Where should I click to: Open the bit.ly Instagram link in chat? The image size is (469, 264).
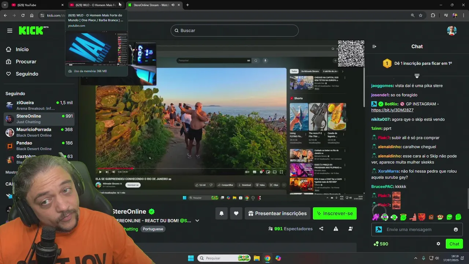coord(392,110)
